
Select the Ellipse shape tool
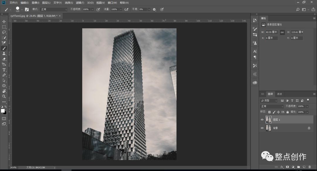coord(4,86)
